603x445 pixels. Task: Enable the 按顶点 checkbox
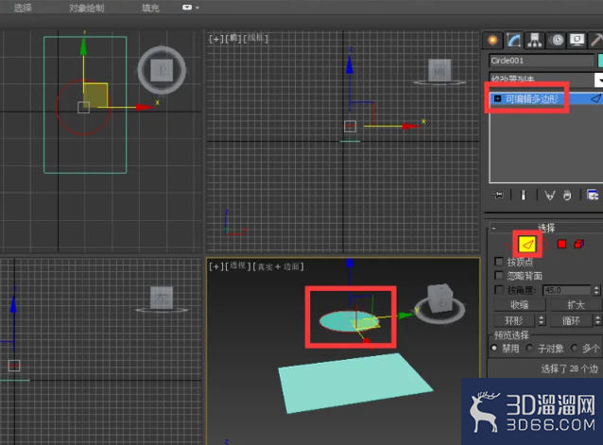(x=499, y=262)
